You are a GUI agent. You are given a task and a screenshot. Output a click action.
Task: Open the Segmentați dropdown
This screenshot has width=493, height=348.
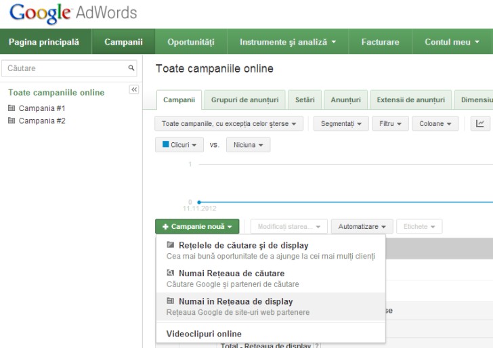click(341, 124)
